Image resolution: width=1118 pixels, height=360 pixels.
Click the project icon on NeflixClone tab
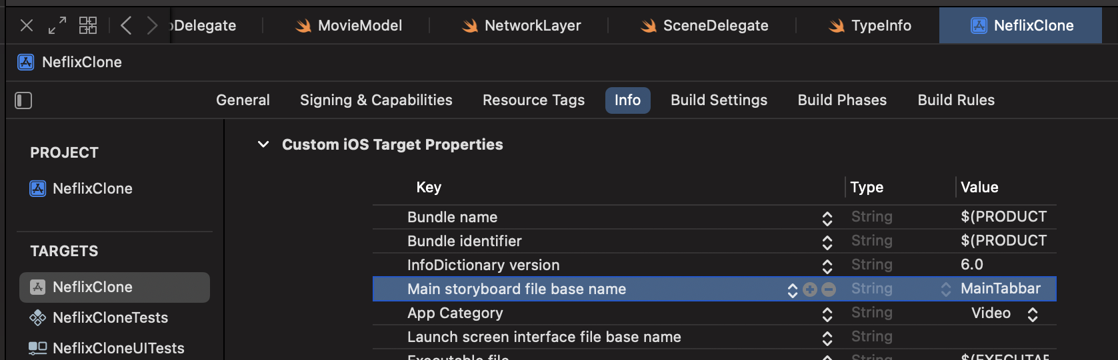point(979,25)
